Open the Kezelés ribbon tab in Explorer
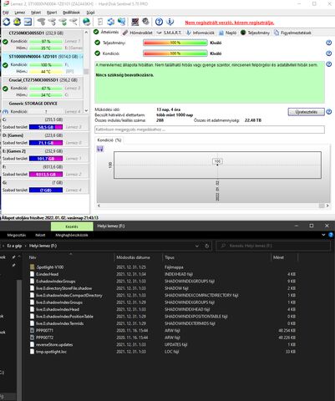This screenshot has width=335, height=401. (72, 226)
